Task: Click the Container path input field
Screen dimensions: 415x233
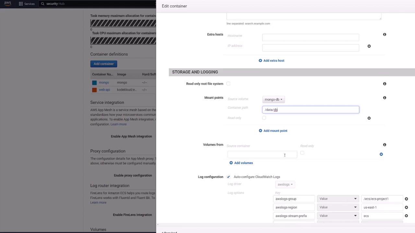Action: [311, 110]
